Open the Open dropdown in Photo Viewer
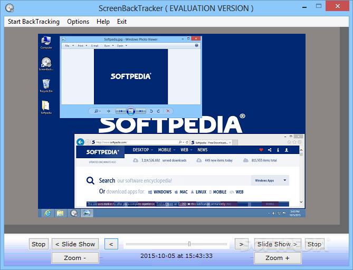Image resolution: width=353 pixels, height=270 pixels. tap(122, 46)
